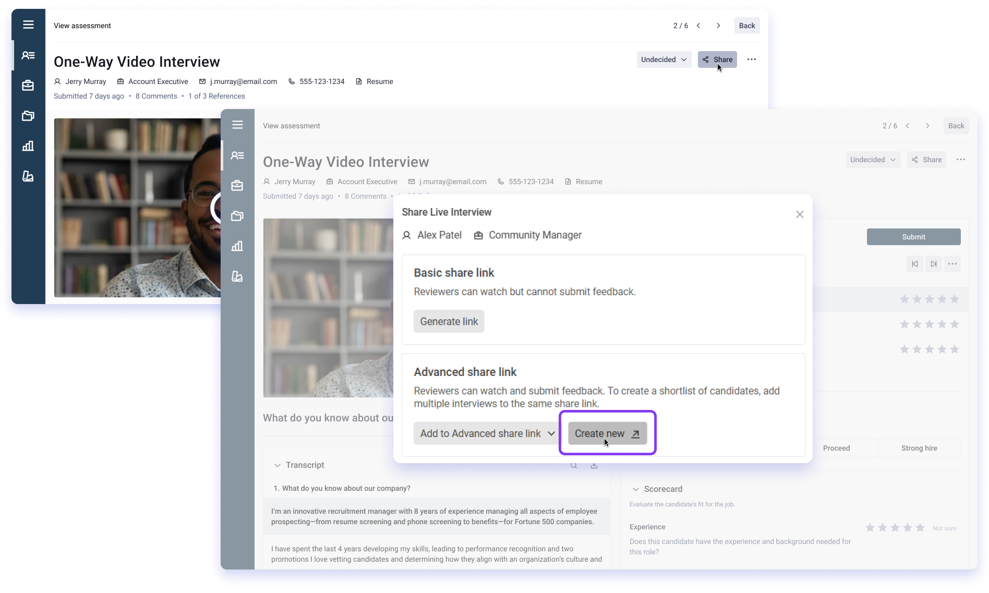Search the transcript
The height and width of the screenshot is (593, 989).
pos(574,465)
